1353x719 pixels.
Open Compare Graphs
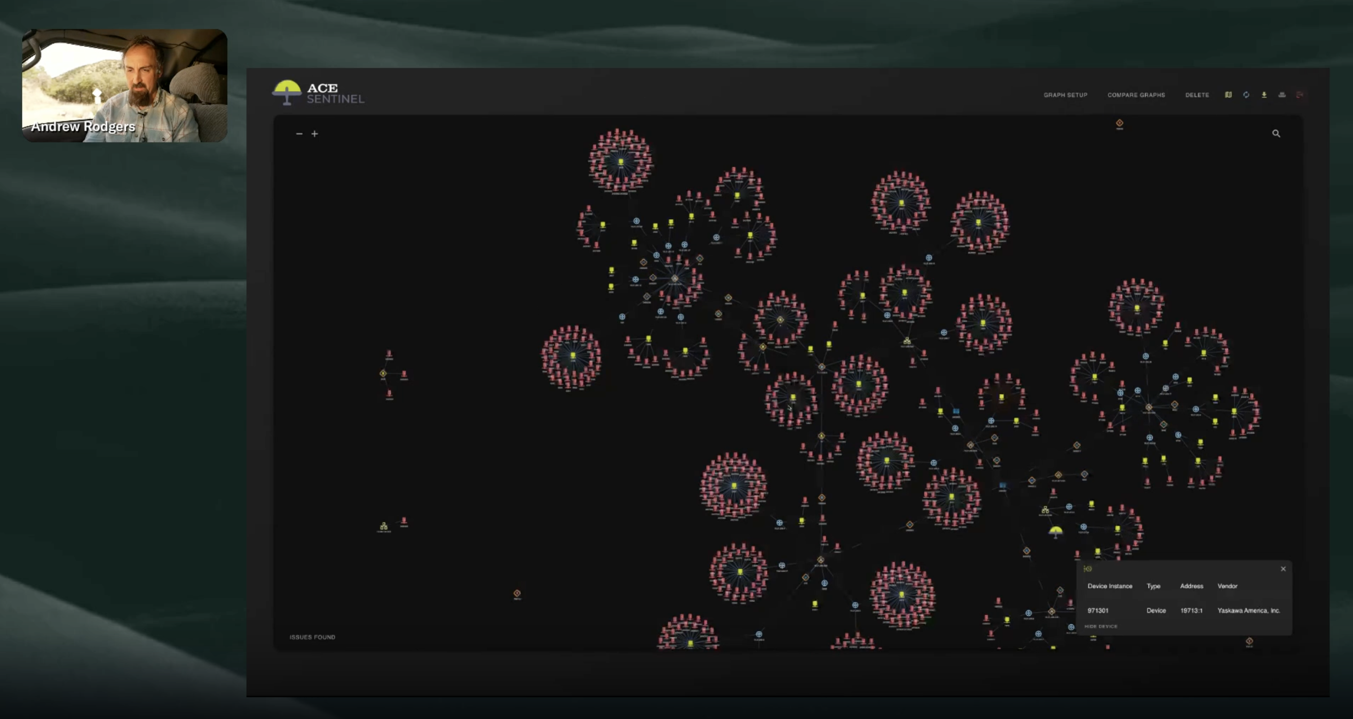(1136, 95)
